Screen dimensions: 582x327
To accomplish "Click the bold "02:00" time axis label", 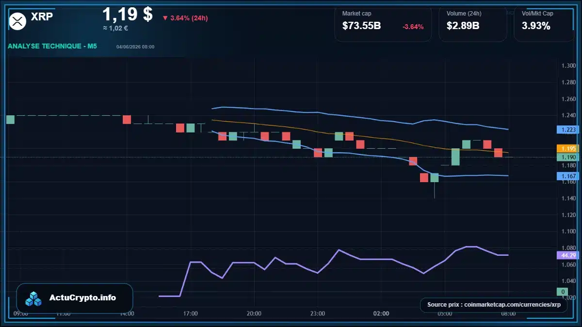I will click(381, 314).
